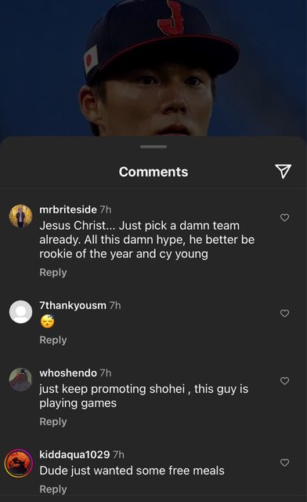Viewport: 307px width, 502px height.
Task: Open 7thankyousm's default avatar
Action: coord(20,312)
